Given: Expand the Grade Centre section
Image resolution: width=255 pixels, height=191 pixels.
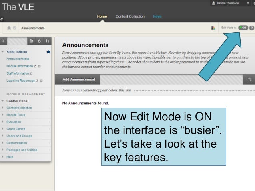Looking at the screenshot, I should click(2, 129).
